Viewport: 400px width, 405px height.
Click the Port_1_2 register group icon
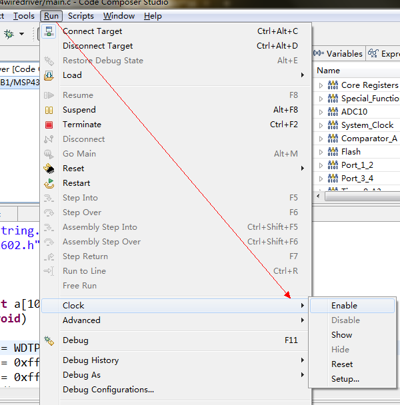[x=333, y=165]
